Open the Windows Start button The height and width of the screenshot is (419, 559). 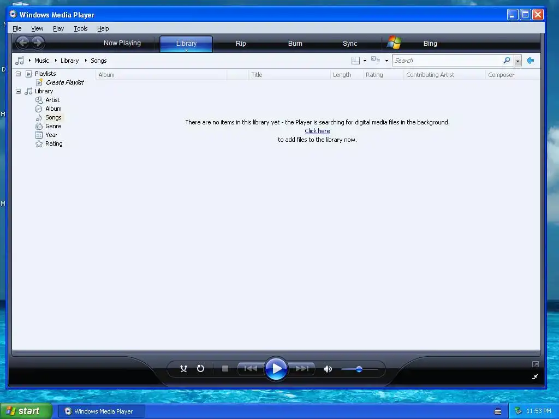(26, 411)
